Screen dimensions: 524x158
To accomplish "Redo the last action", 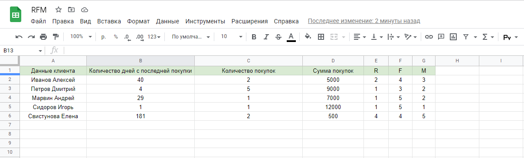I will click(x=31, y=37).
